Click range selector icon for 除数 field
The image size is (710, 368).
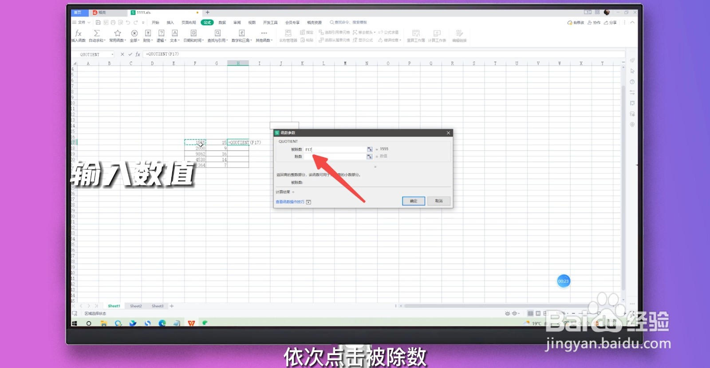coord(370,156)
